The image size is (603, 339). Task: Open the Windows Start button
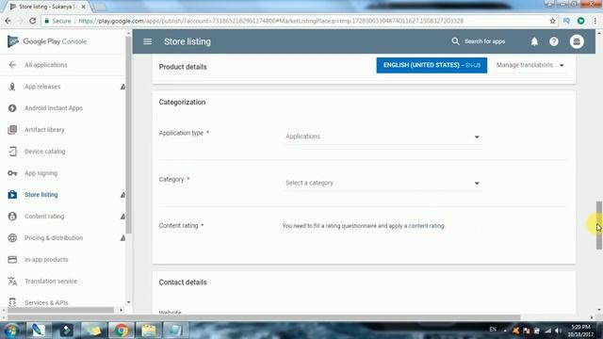11,331
